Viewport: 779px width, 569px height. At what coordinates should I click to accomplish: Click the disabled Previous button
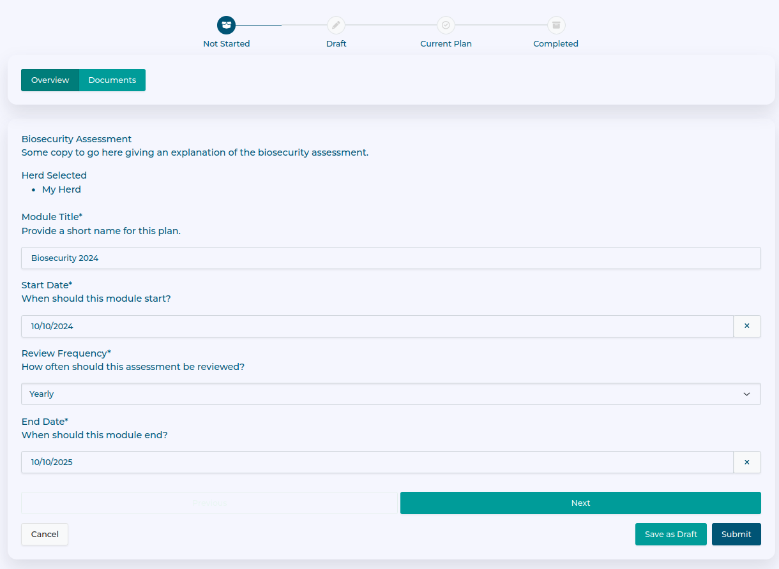tap(209, 503)
